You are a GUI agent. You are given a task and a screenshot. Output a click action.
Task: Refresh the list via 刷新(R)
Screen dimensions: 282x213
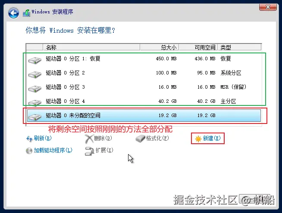pyautogui.click(x=43, y=138)
